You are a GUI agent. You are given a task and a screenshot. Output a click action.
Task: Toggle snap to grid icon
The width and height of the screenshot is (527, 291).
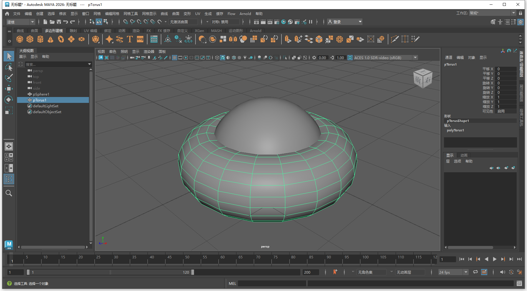[125, 22]
